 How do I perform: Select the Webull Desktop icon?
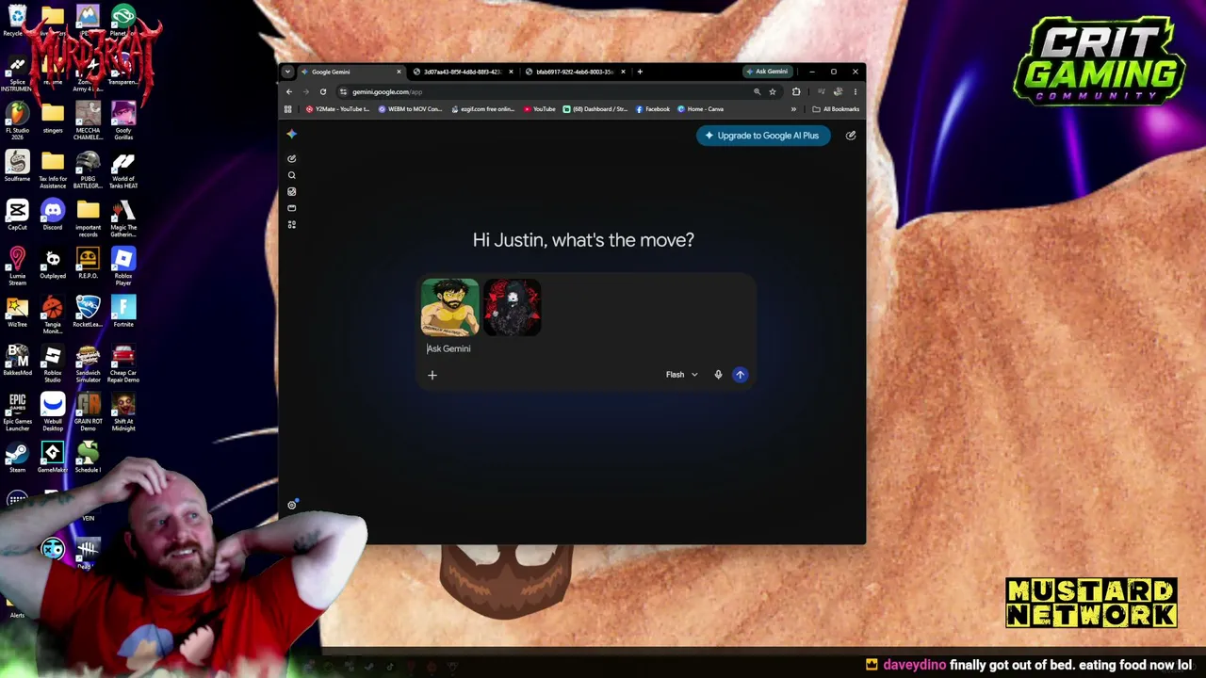click(53, 412)
